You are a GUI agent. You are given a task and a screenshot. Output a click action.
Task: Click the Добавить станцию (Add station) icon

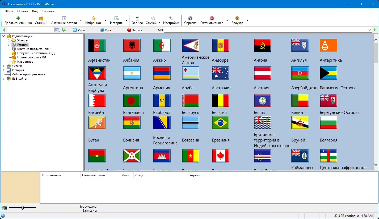click(x=18, y=18)
